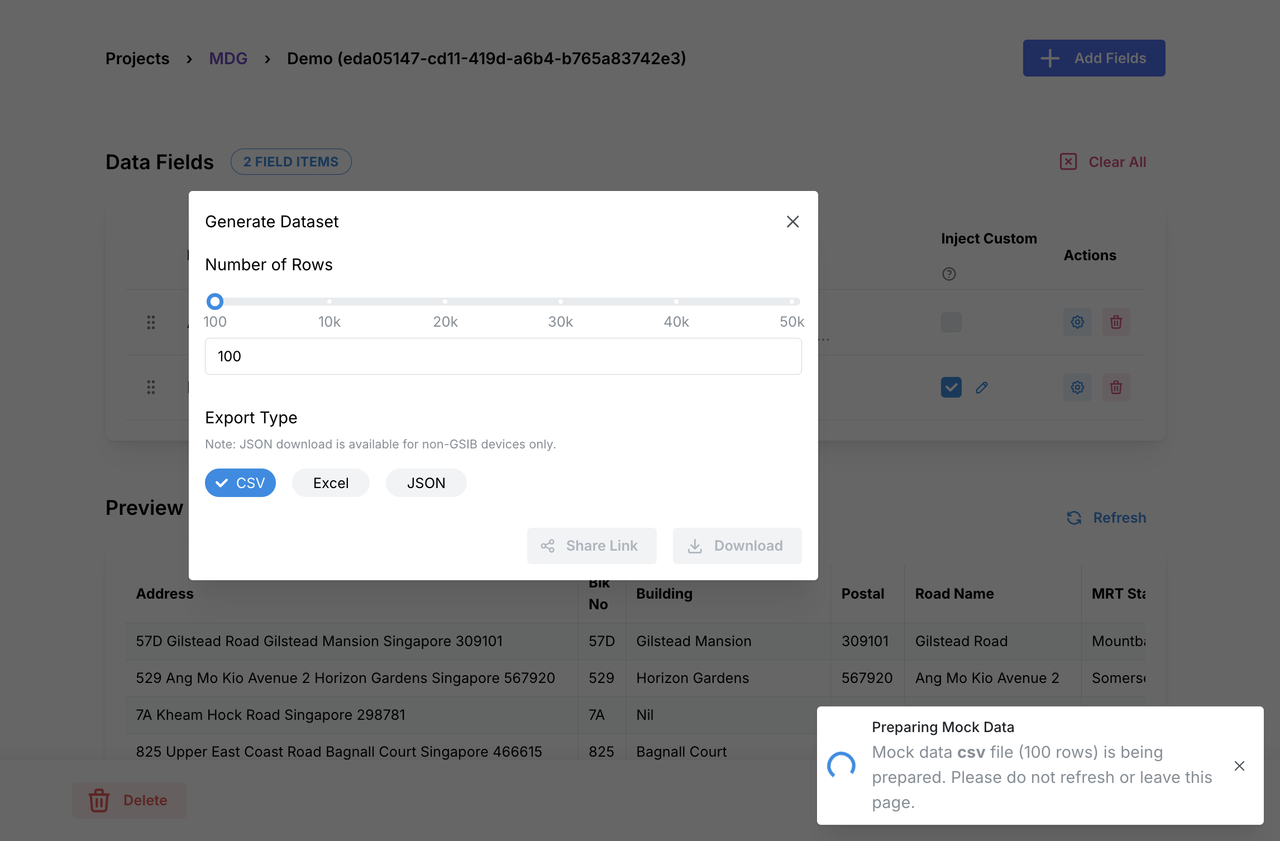Click the 50k label on the rows slider
Screen dimensions: 1280x841
coord(792,322)
